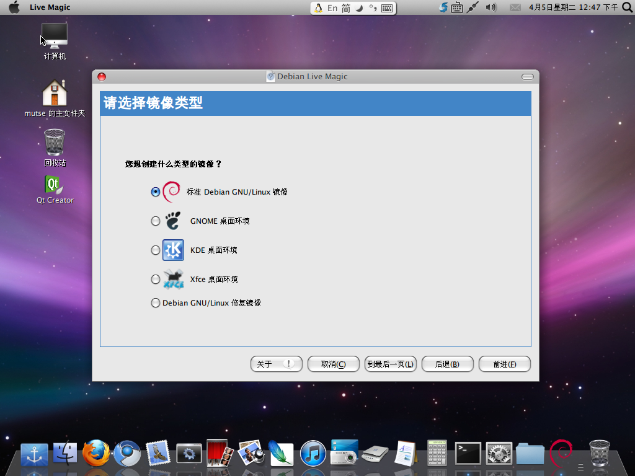The image size is (635, 476).
Task: Launch Chromium browser from the dock
Action: pos(127,453)
